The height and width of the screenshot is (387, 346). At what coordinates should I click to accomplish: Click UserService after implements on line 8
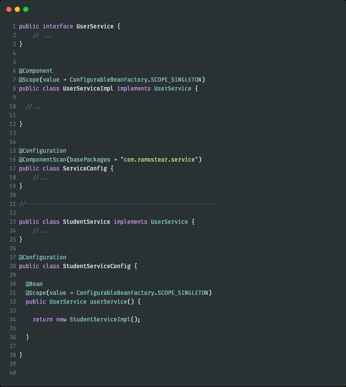click(173, 88)
